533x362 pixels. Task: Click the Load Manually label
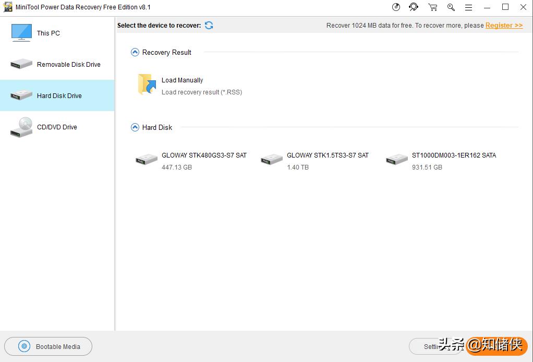pyautogui.click(x=182, y=80)
